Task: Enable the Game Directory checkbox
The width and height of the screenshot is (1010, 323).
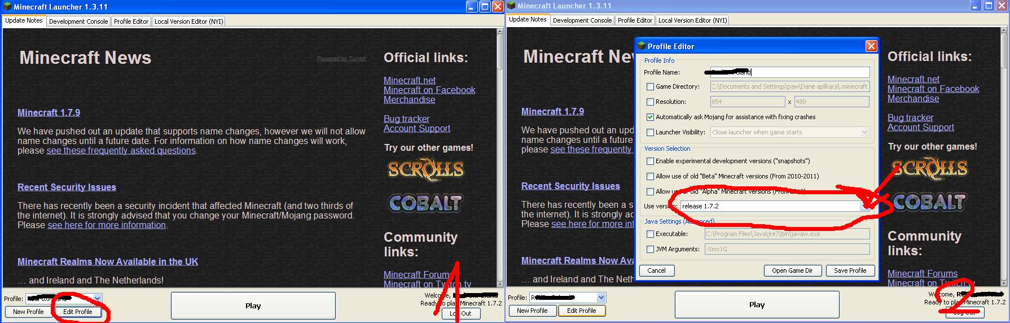Action: coord(650,87)
